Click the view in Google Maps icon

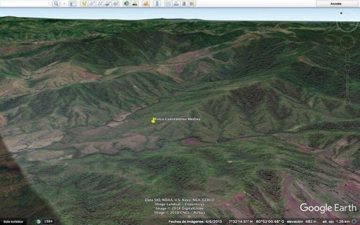192,3
